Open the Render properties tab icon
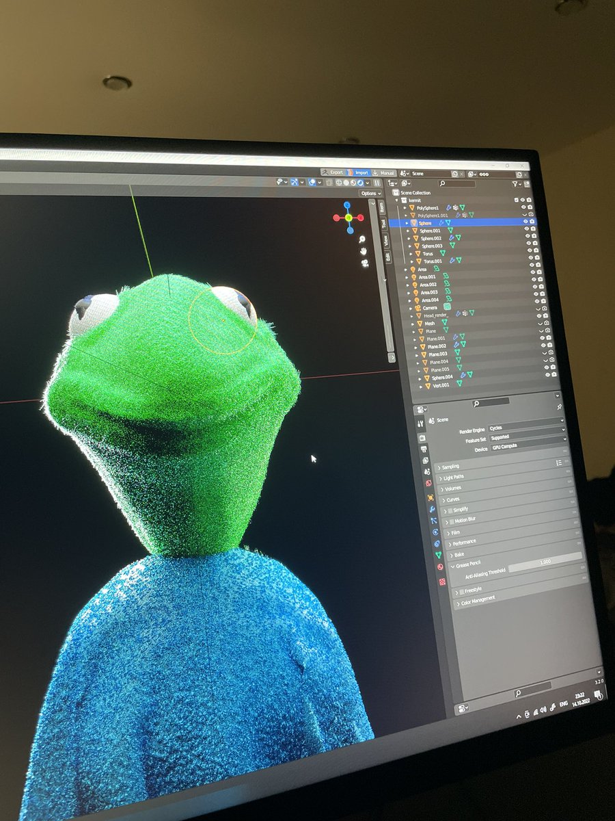The height and width of the screenshot is (821, 615). [422, 438]
